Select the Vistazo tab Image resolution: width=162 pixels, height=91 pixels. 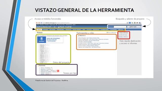[39, 30]
